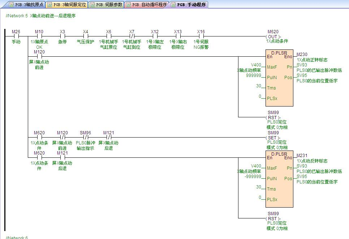Click the M10 1X轴原点OK contact

(x=39, y=36)
